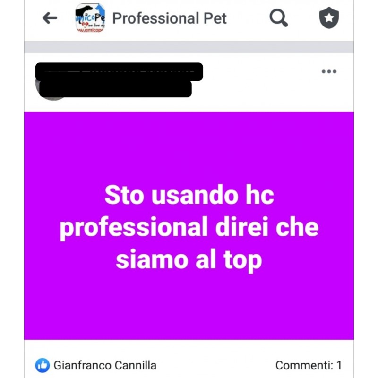Click the blacked-out timestamp line below the name
Image resolution: width=378 pixels, height=378 pixels.
pos(115,89)
